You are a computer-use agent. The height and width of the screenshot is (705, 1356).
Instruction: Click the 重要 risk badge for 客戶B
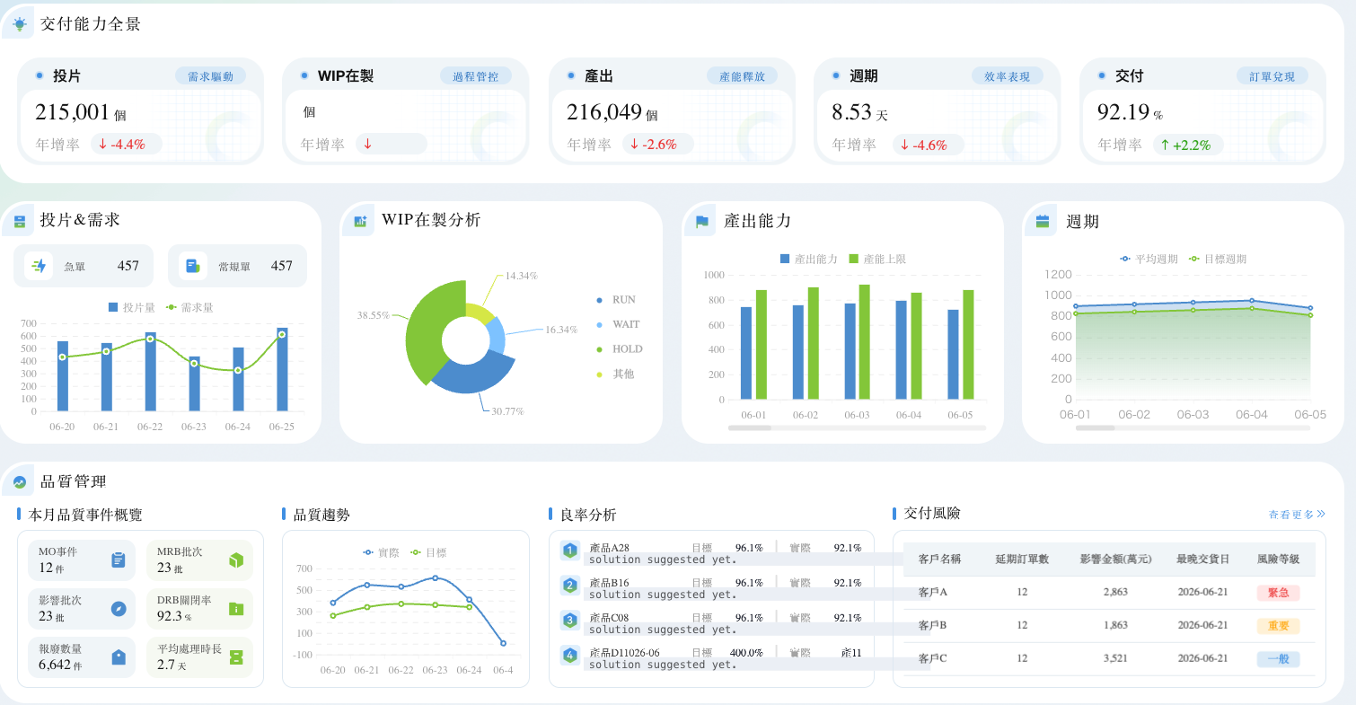(1278, 626)
